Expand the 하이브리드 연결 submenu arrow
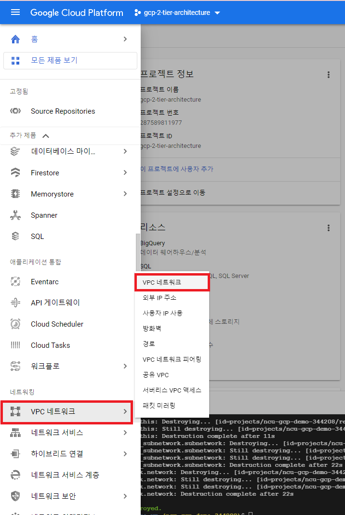 pos(125,454)
